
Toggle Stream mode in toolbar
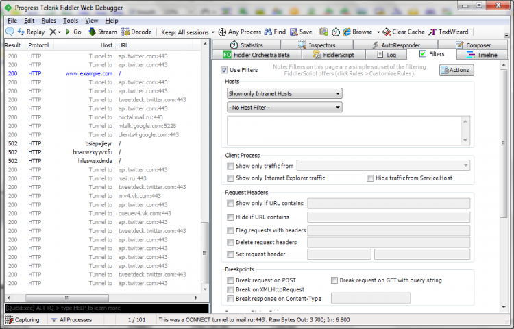pyautogui.click(x=103, y=32)
